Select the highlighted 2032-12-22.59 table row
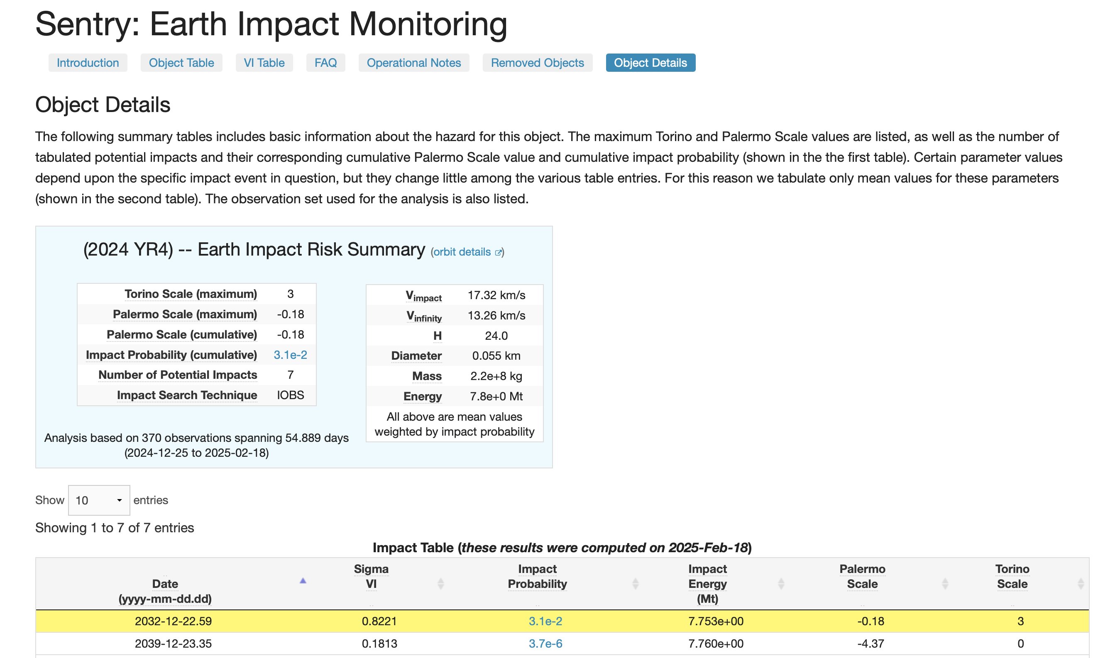 pyautogui.click(x=174, y=621)
